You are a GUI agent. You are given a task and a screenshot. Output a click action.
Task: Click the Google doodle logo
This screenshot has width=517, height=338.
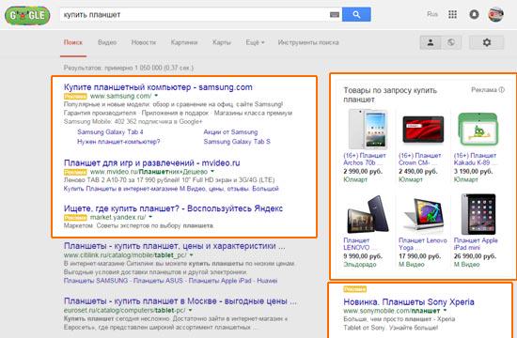[27, 15]
